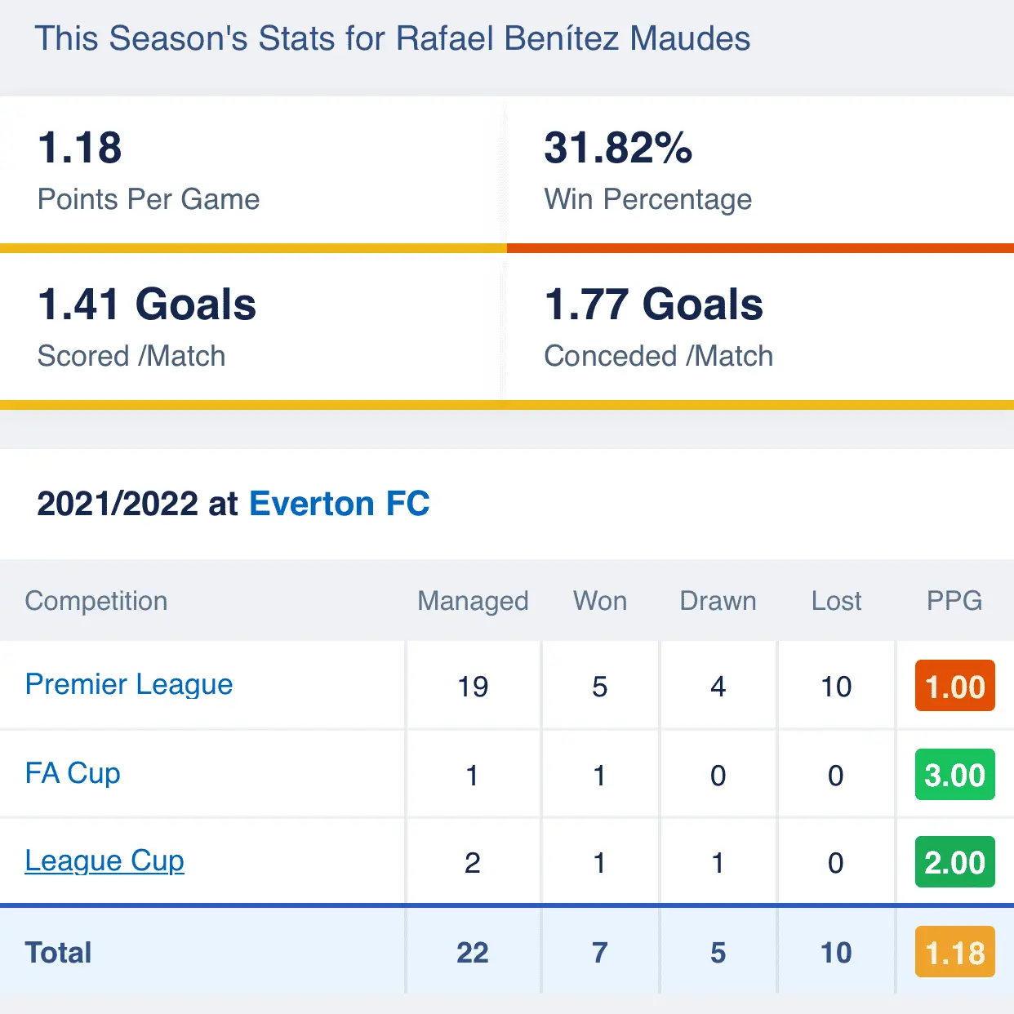Viewport: 1014px width, 1014px height.
Task: Select the Managed column header
Action: pos(473,601)
